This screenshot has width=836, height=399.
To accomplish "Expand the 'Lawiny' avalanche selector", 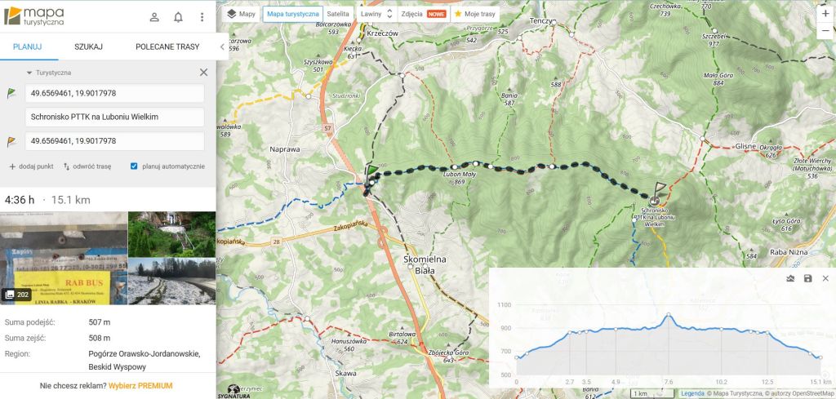I will (376, 14).
